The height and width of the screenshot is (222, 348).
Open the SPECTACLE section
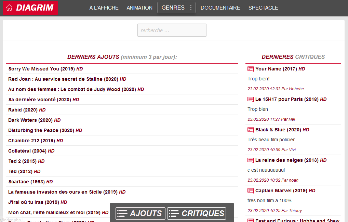coord(263,8)
